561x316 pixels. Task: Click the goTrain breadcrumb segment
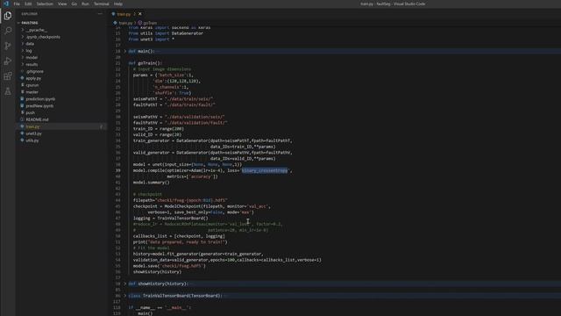pos(150,23)
